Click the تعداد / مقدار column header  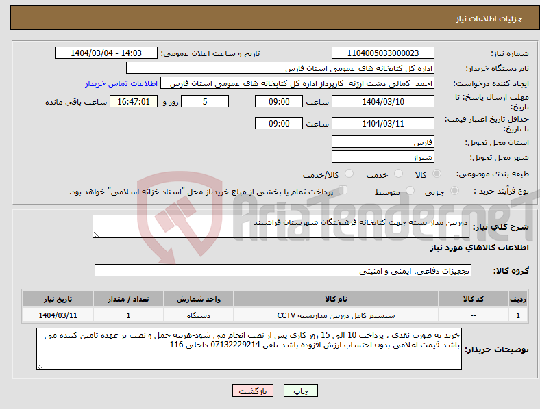pos(128,299)
